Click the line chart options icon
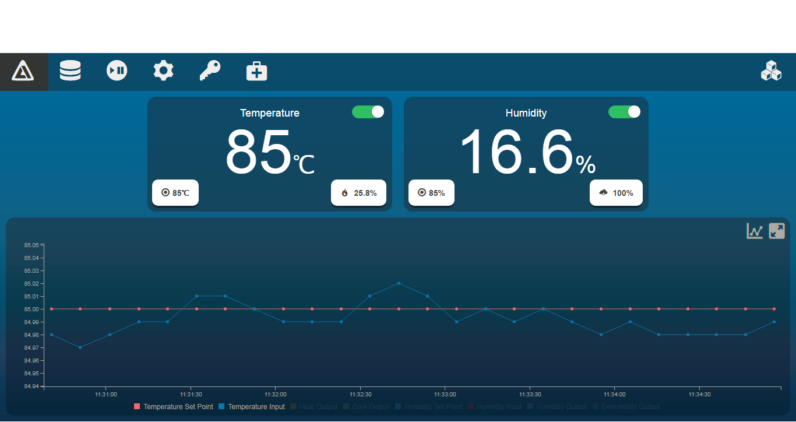This screenshot has width=796, height=422. [755, 231]
